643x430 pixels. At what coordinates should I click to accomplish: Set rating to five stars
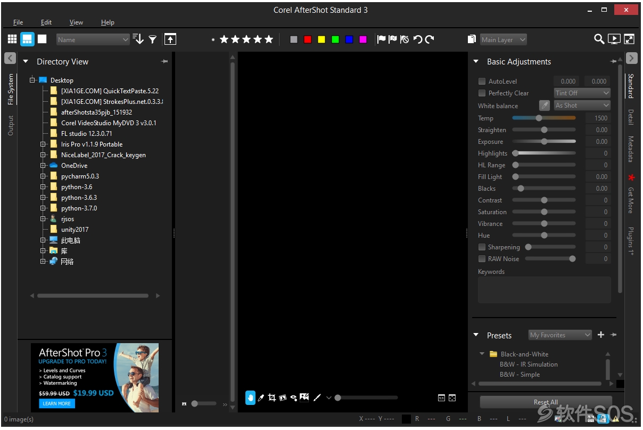[x=269, y=39]
